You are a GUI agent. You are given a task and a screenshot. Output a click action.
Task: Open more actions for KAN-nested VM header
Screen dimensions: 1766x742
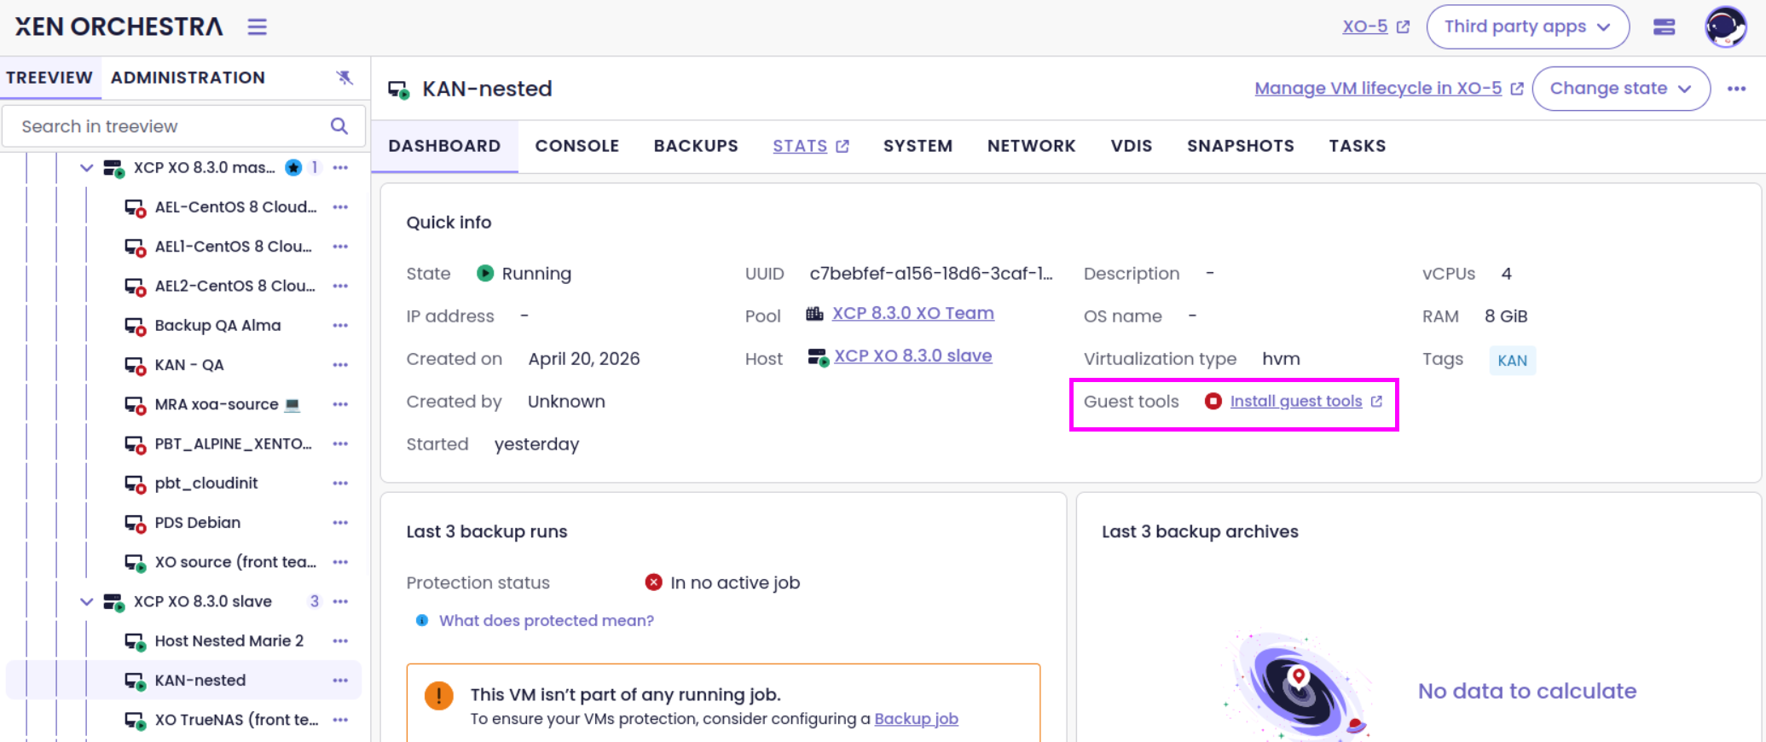(x=1737, y=89)
